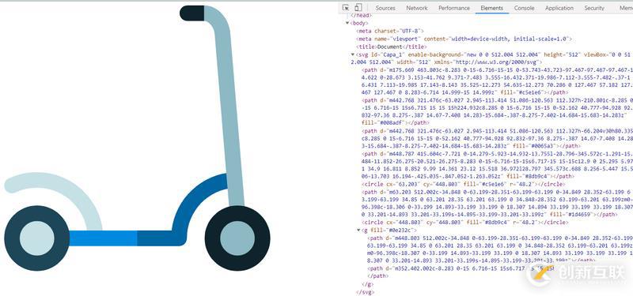This screenshot has width=633, height=296.
Task: Click the scooter's front wheel
Action: click(x=237, y=238)
